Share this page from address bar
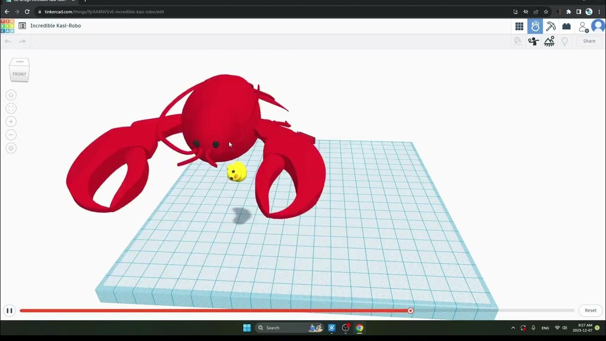Screen dimensions: 606x341 535,12
